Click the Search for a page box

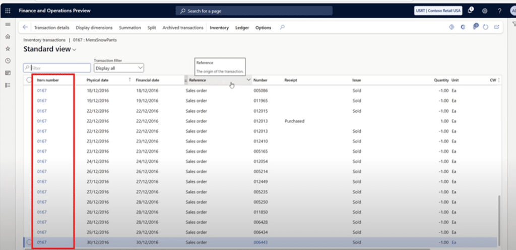point(254,11)
